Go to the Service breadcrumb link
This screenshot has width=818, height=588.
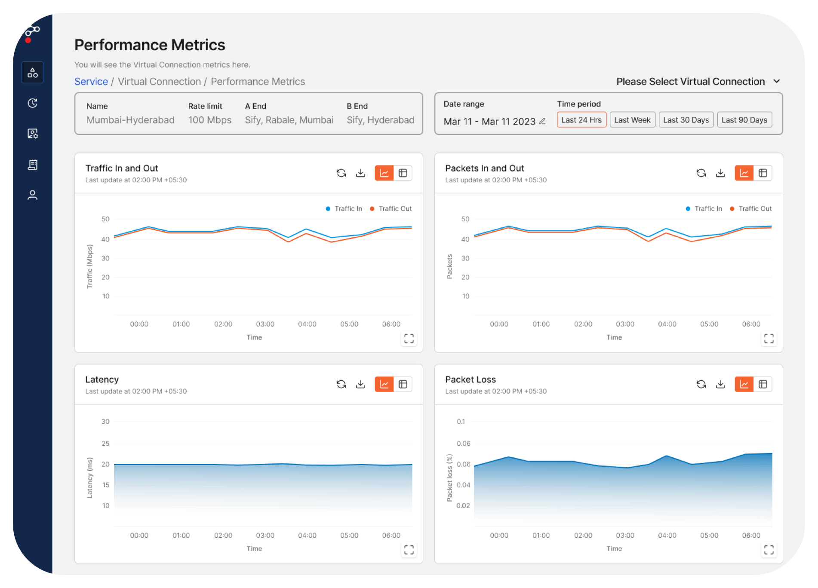(91, 82)
